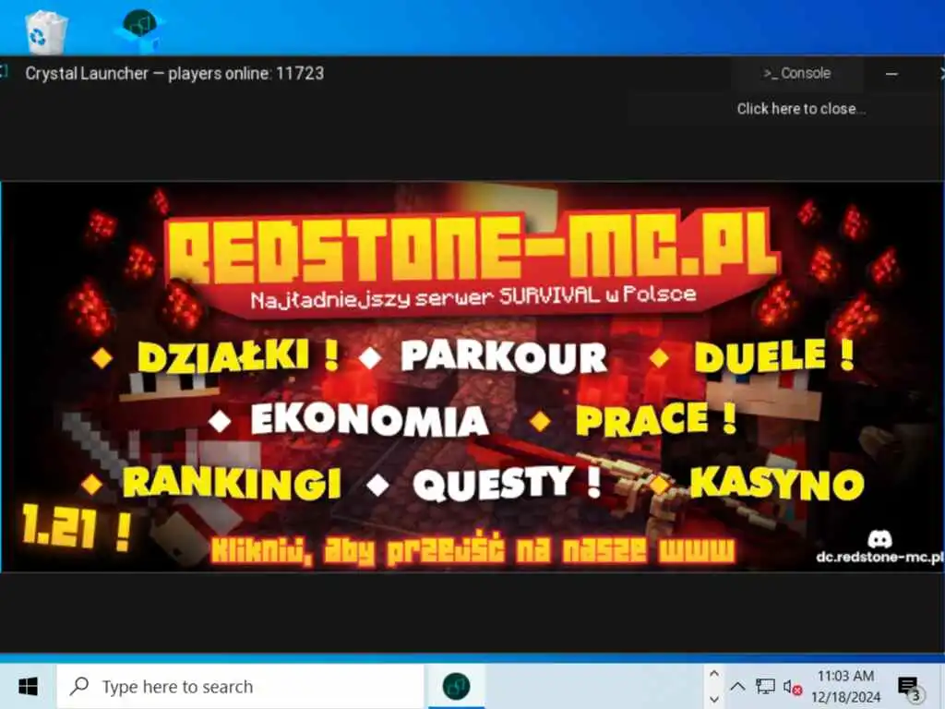Click the muted volume tray icon
Image resolution: width=945 pixels, height=709 pixels.
tap(792, 687)
